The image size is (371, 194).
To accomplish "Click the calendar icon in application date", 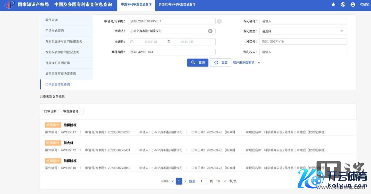I will (132, 42).
